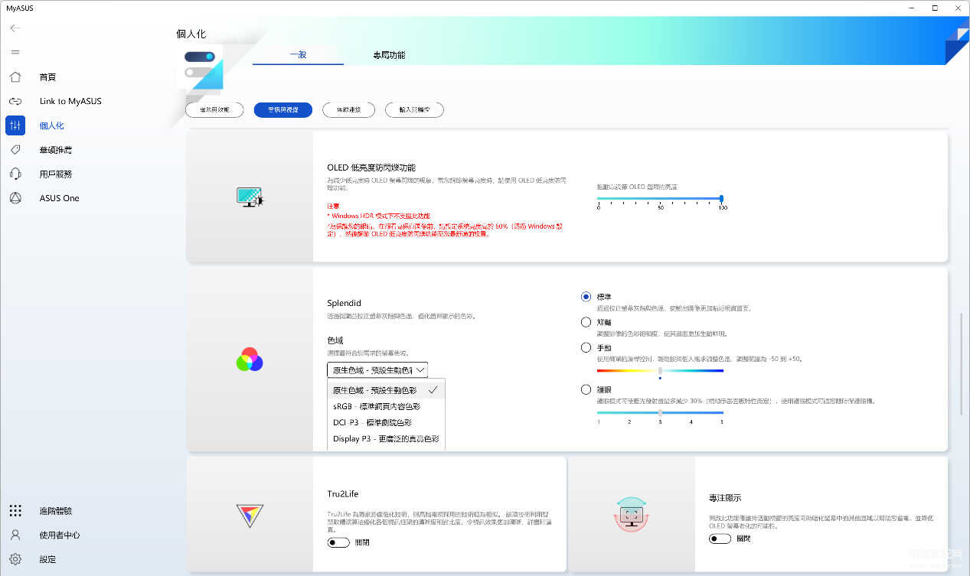Open 用戶服務 in the sidebar

(56, 174)
